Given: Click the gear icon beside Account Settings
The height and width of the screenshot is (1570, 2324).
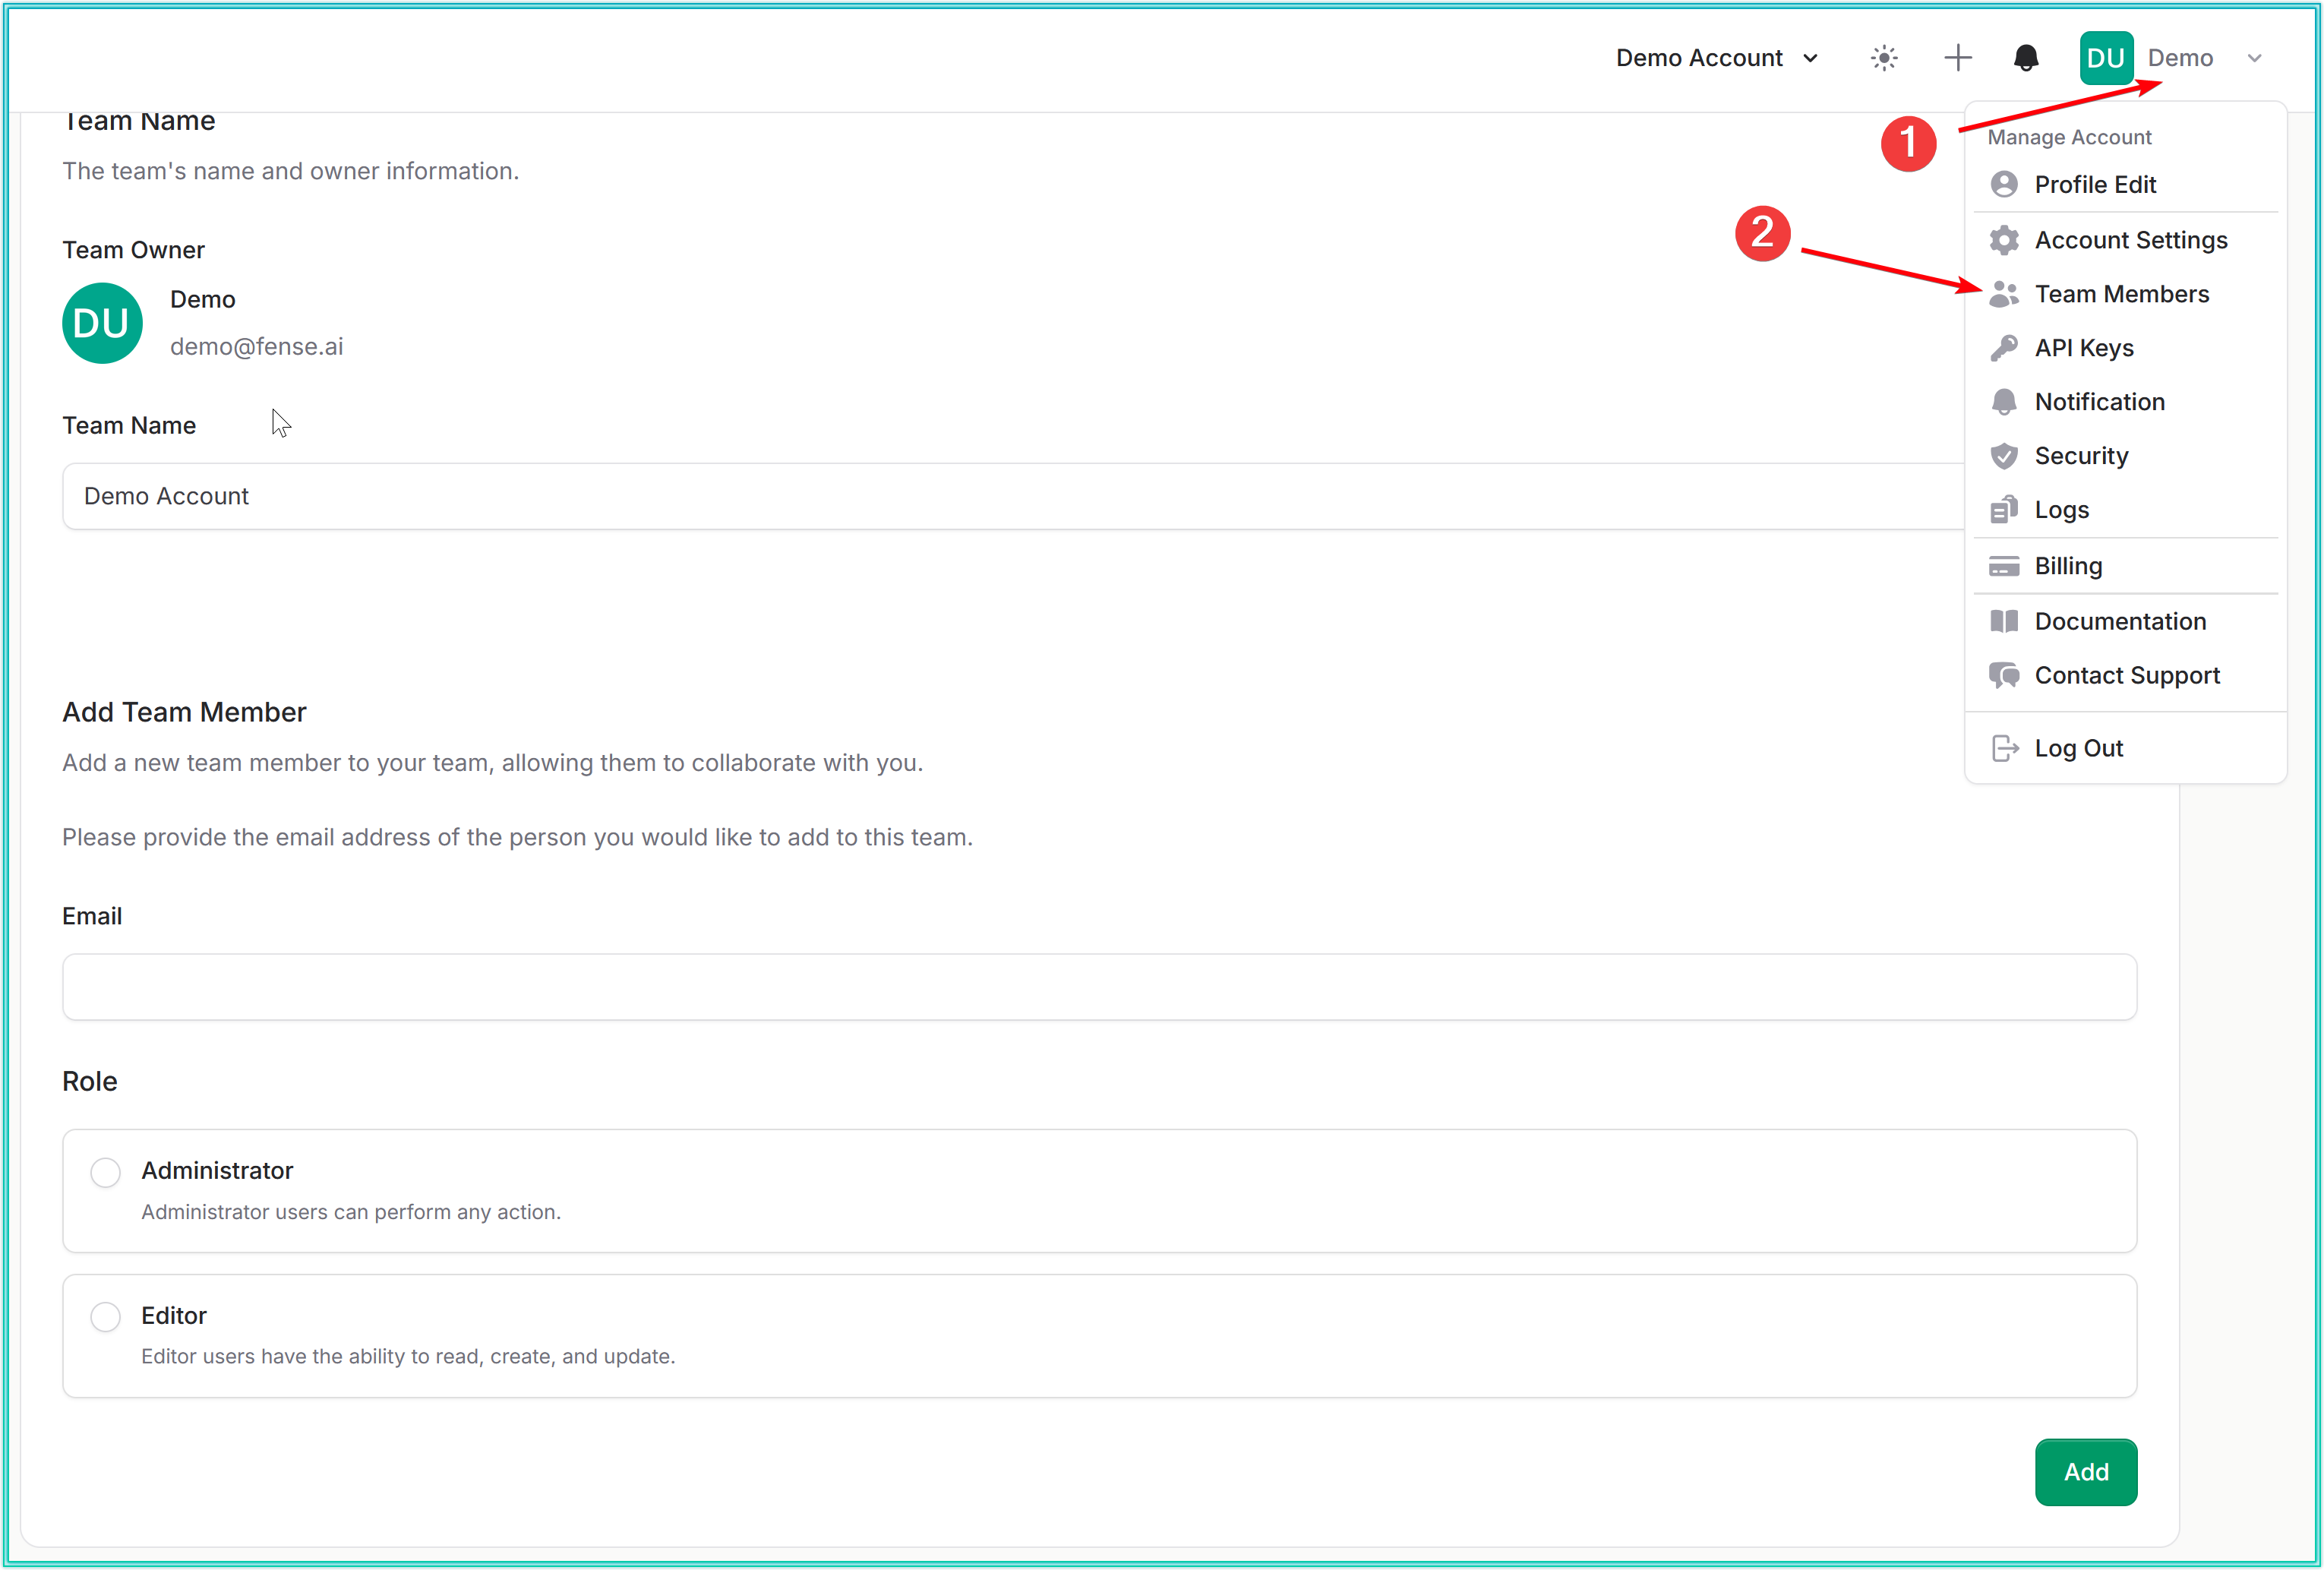Looking at the screenshot, I should (2004, 240).
